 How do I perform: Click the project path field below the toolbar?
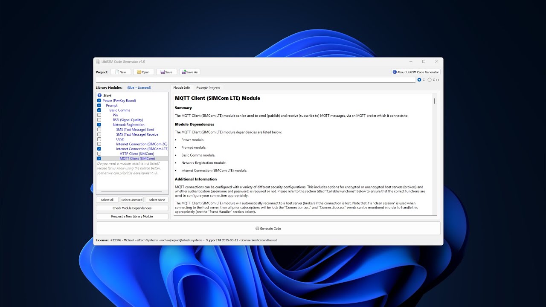click(x=256, y=80)
